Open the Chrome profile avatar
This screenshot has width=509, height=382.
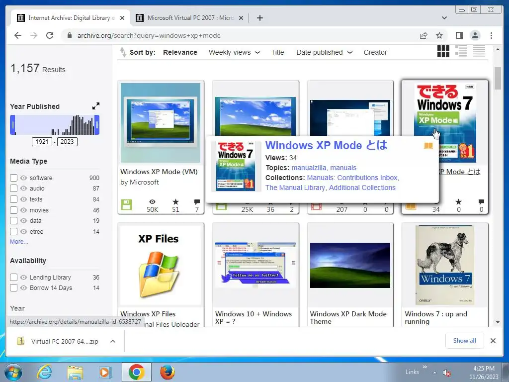pos(475,35)
